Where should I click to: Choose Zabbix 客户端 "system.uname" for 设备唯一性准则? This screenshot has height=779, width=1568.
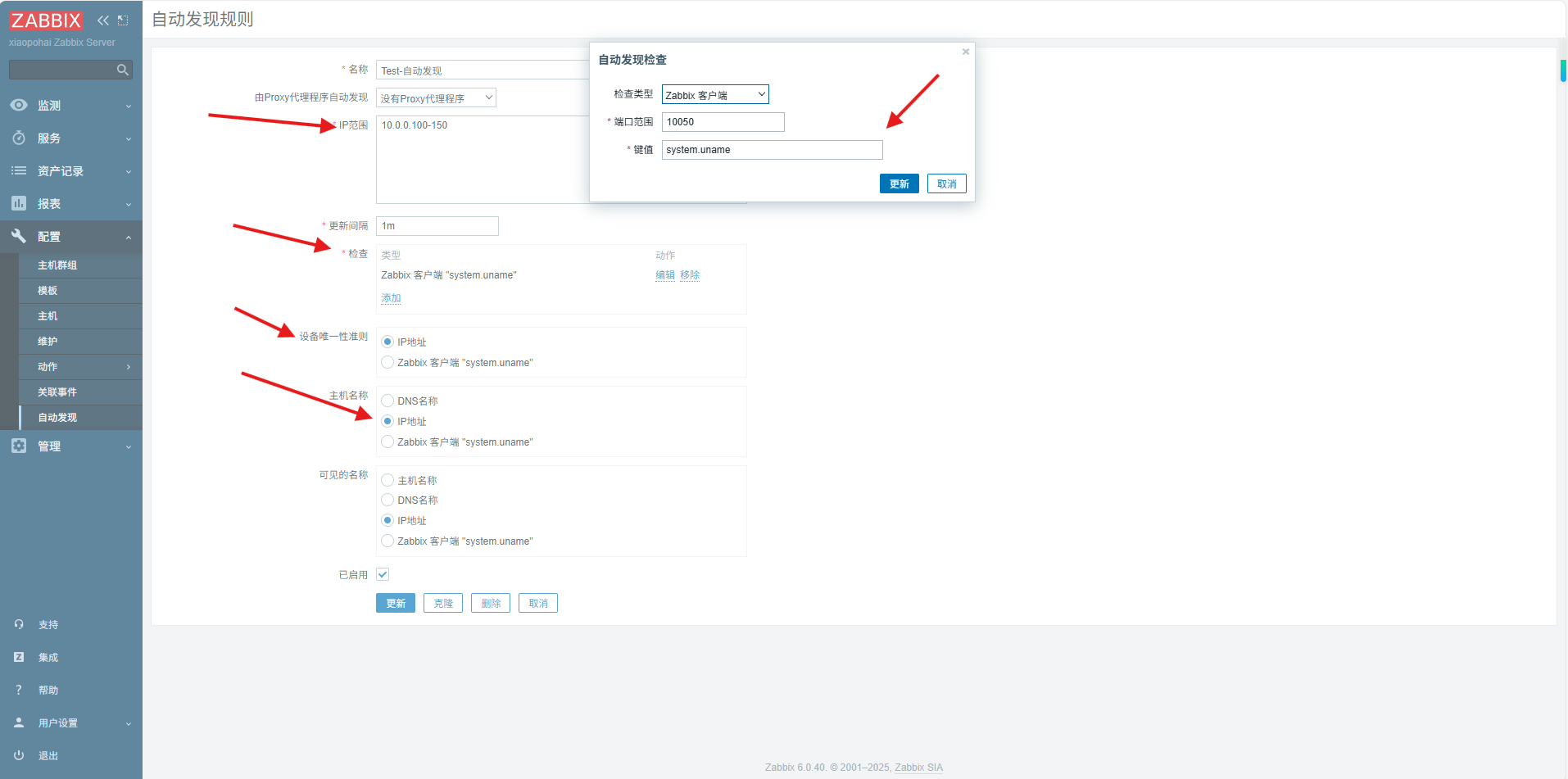tap(387, 361)
